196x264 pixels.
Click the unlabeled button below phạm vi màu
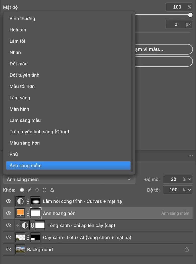(x=164, y=61)
